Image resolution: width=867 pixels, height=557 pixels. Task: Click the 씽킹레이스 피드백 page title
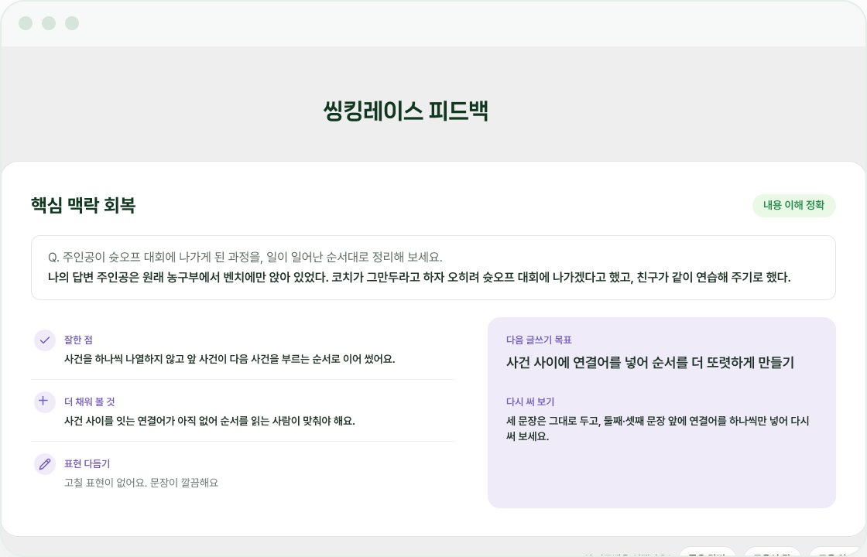(x=406, y=111)
